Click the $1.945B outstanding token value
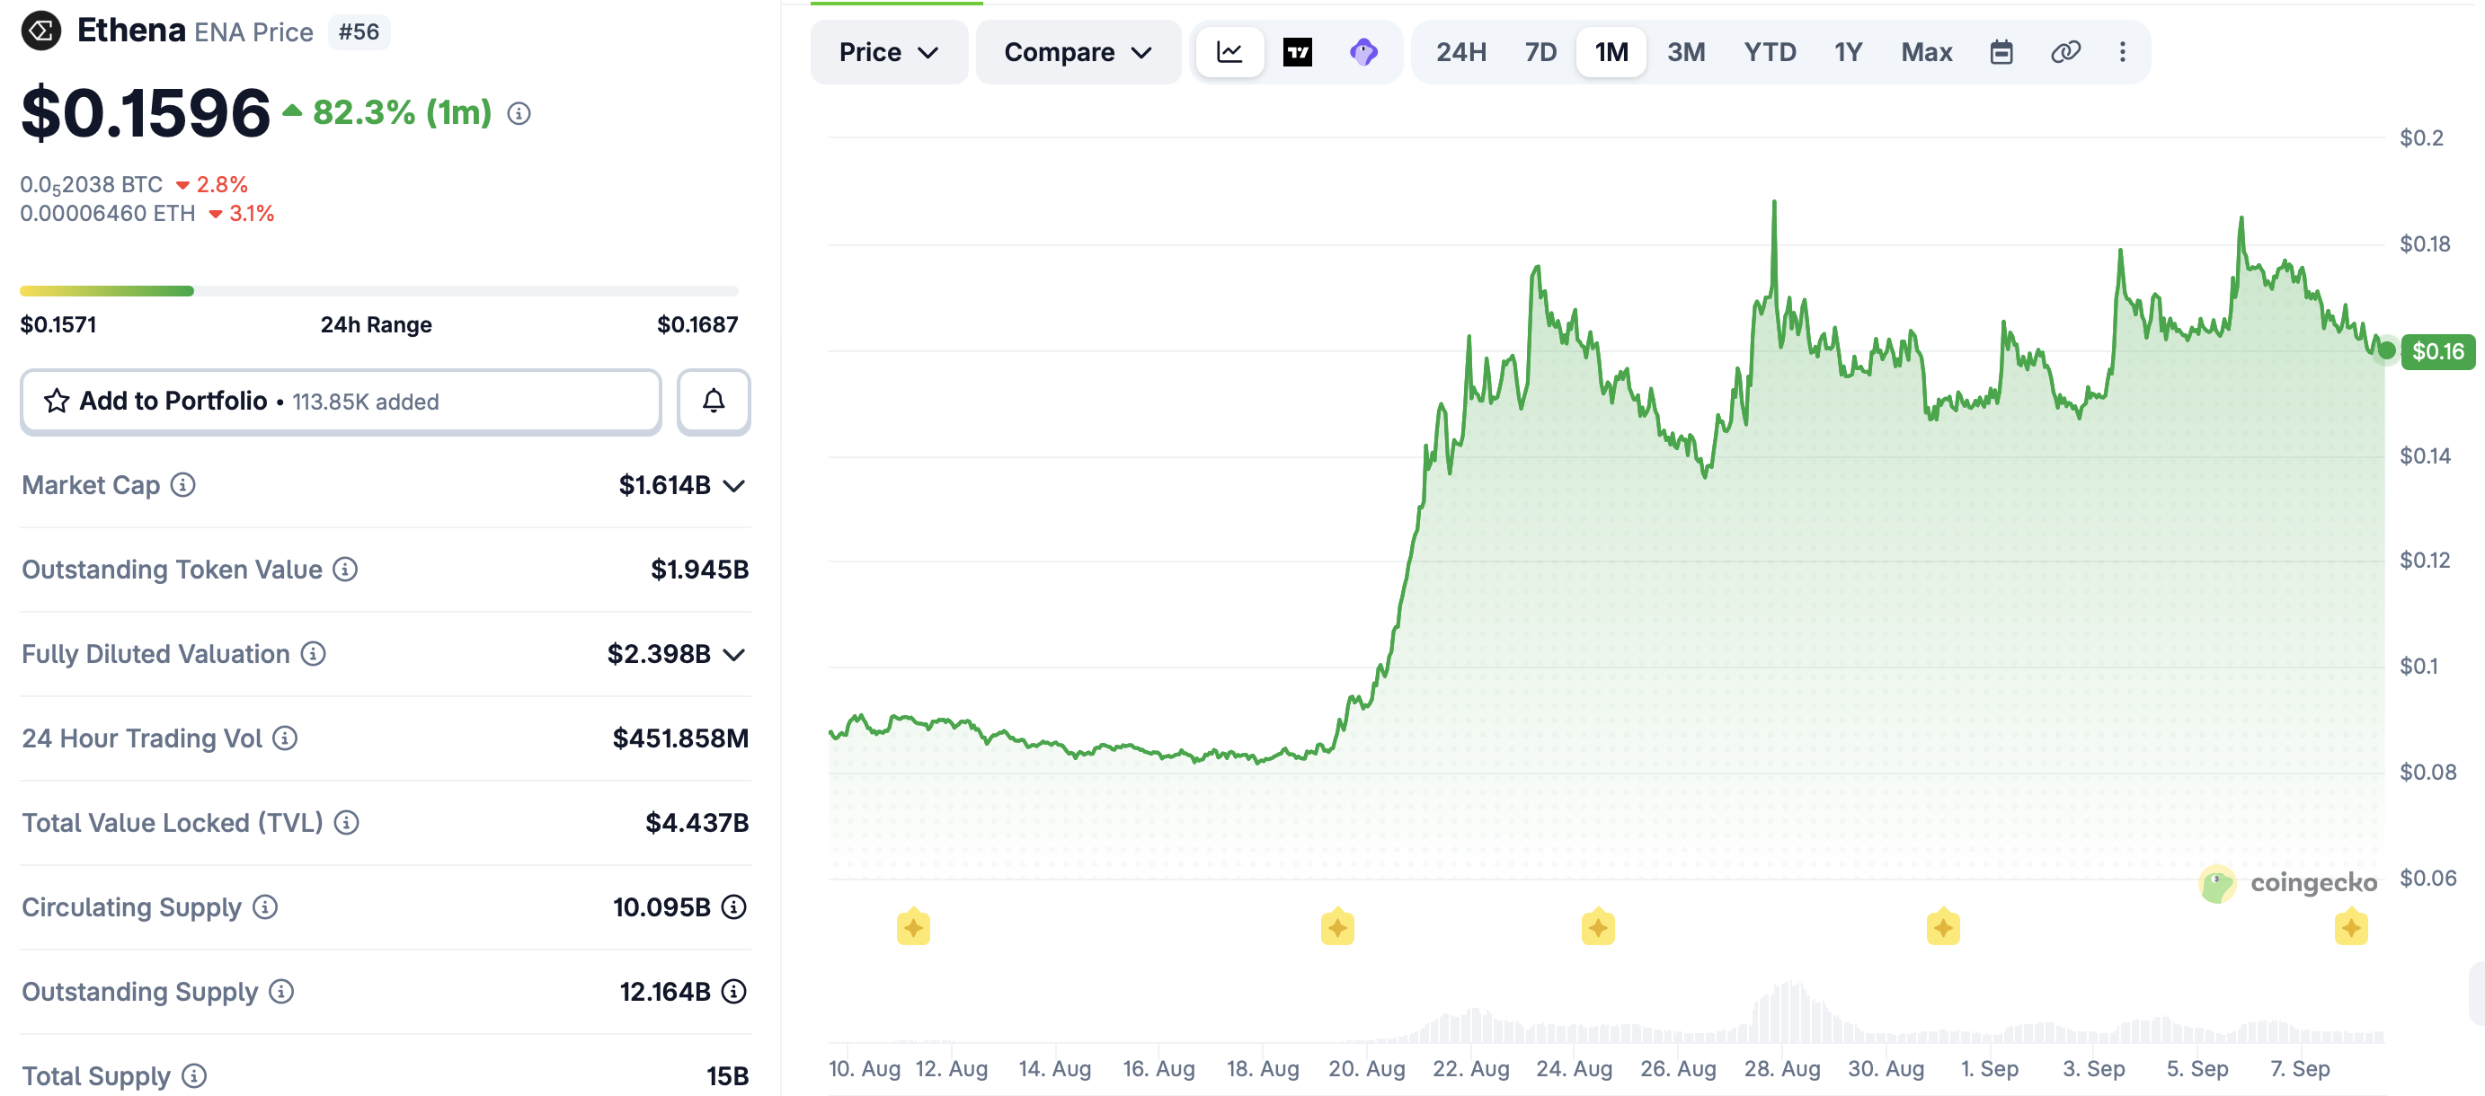Screen dimensions: 2485x1096 pyautogui.click(x=699, y=570)
